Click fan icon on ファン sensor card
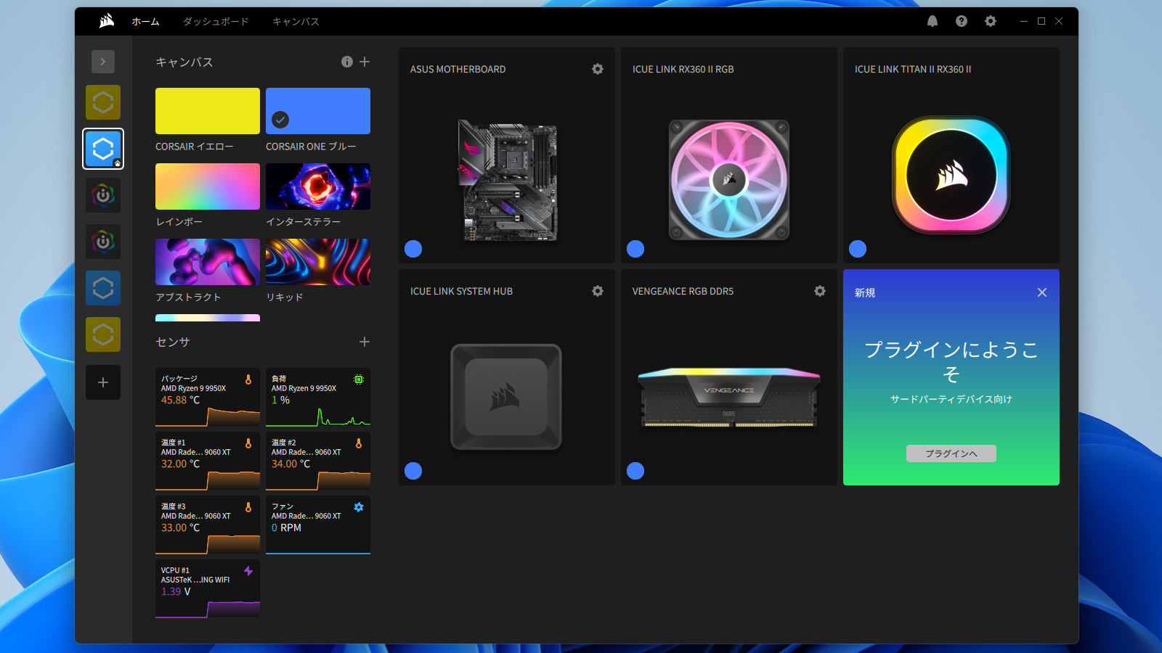 (x=359, y=507)
